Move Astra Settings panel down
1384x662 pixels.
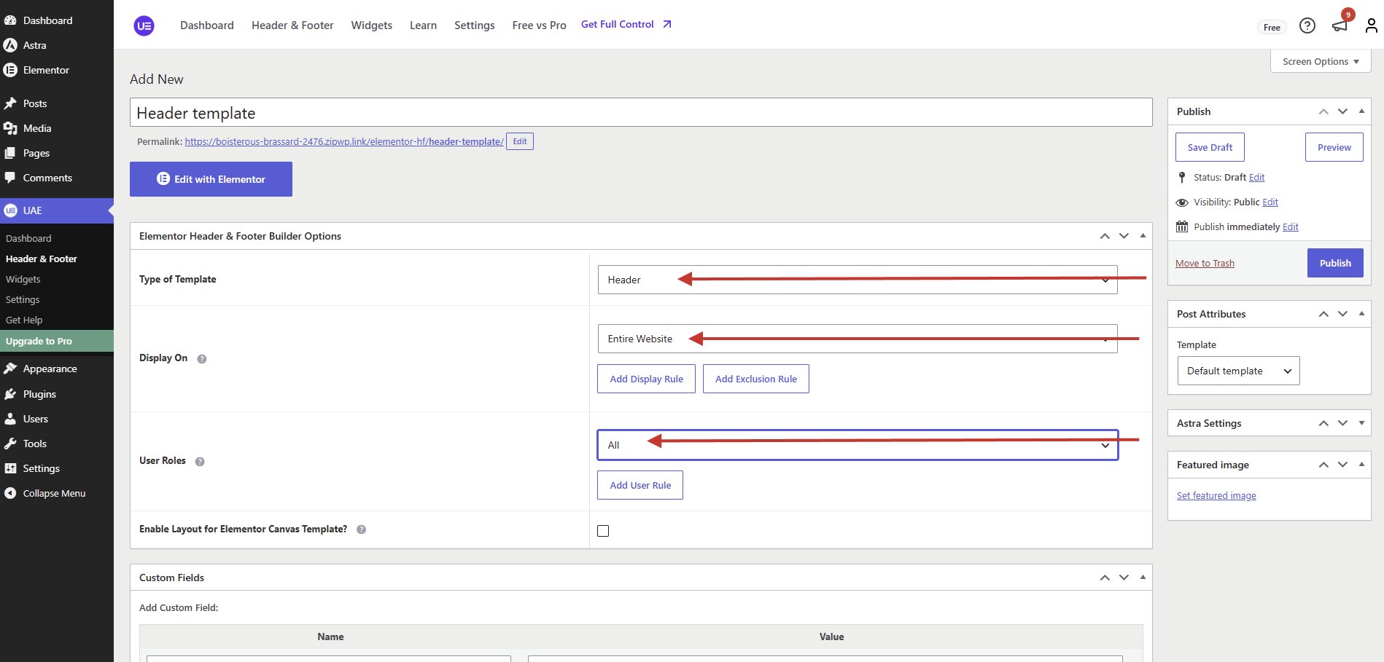pyautogui.click(x=1342, y=423)
